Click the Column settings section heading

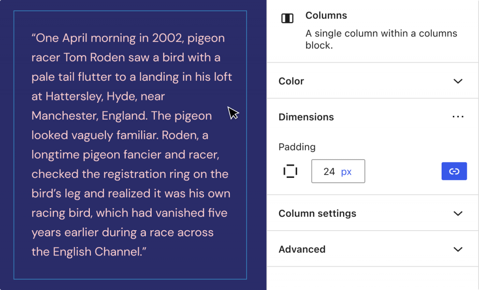coord(317,213)
